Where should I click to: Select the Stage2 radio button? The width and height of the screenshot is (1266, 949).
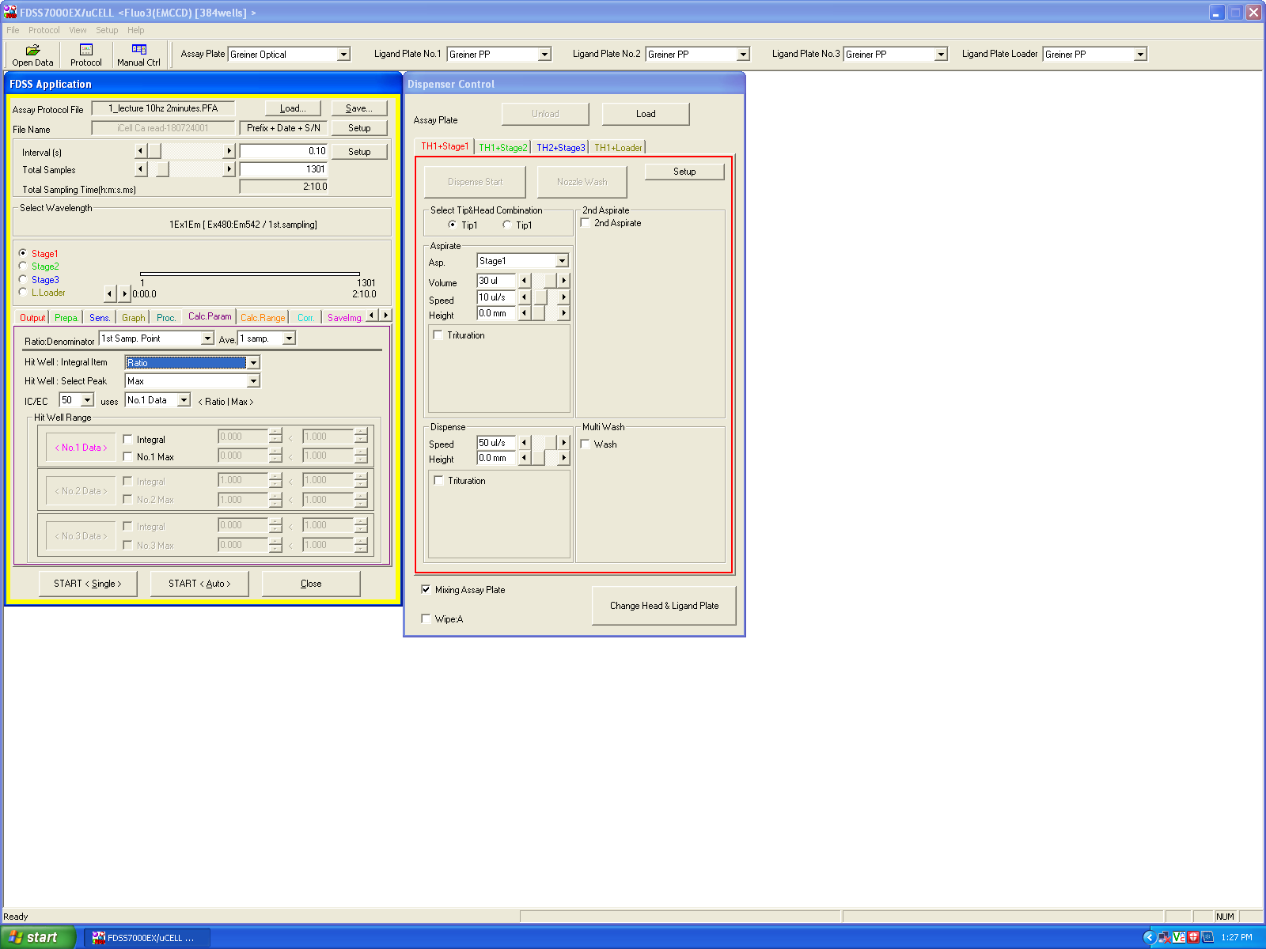point(23,267)
